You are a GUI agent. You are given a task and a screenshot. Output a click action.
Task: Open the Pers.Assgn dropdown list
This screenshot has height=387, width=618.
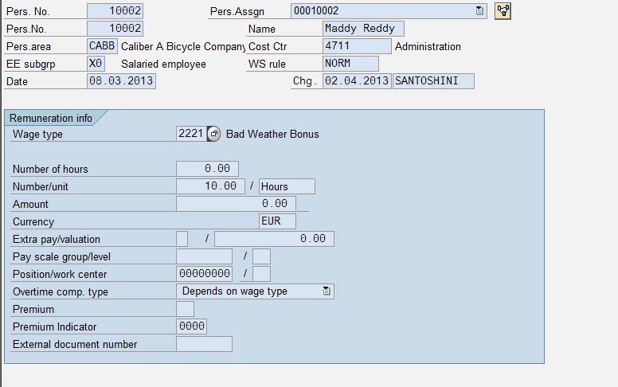479,10
